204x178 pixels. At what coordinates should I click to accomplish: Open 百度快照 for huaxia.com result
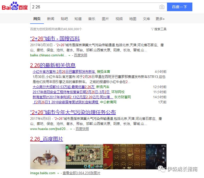point(82,129)
